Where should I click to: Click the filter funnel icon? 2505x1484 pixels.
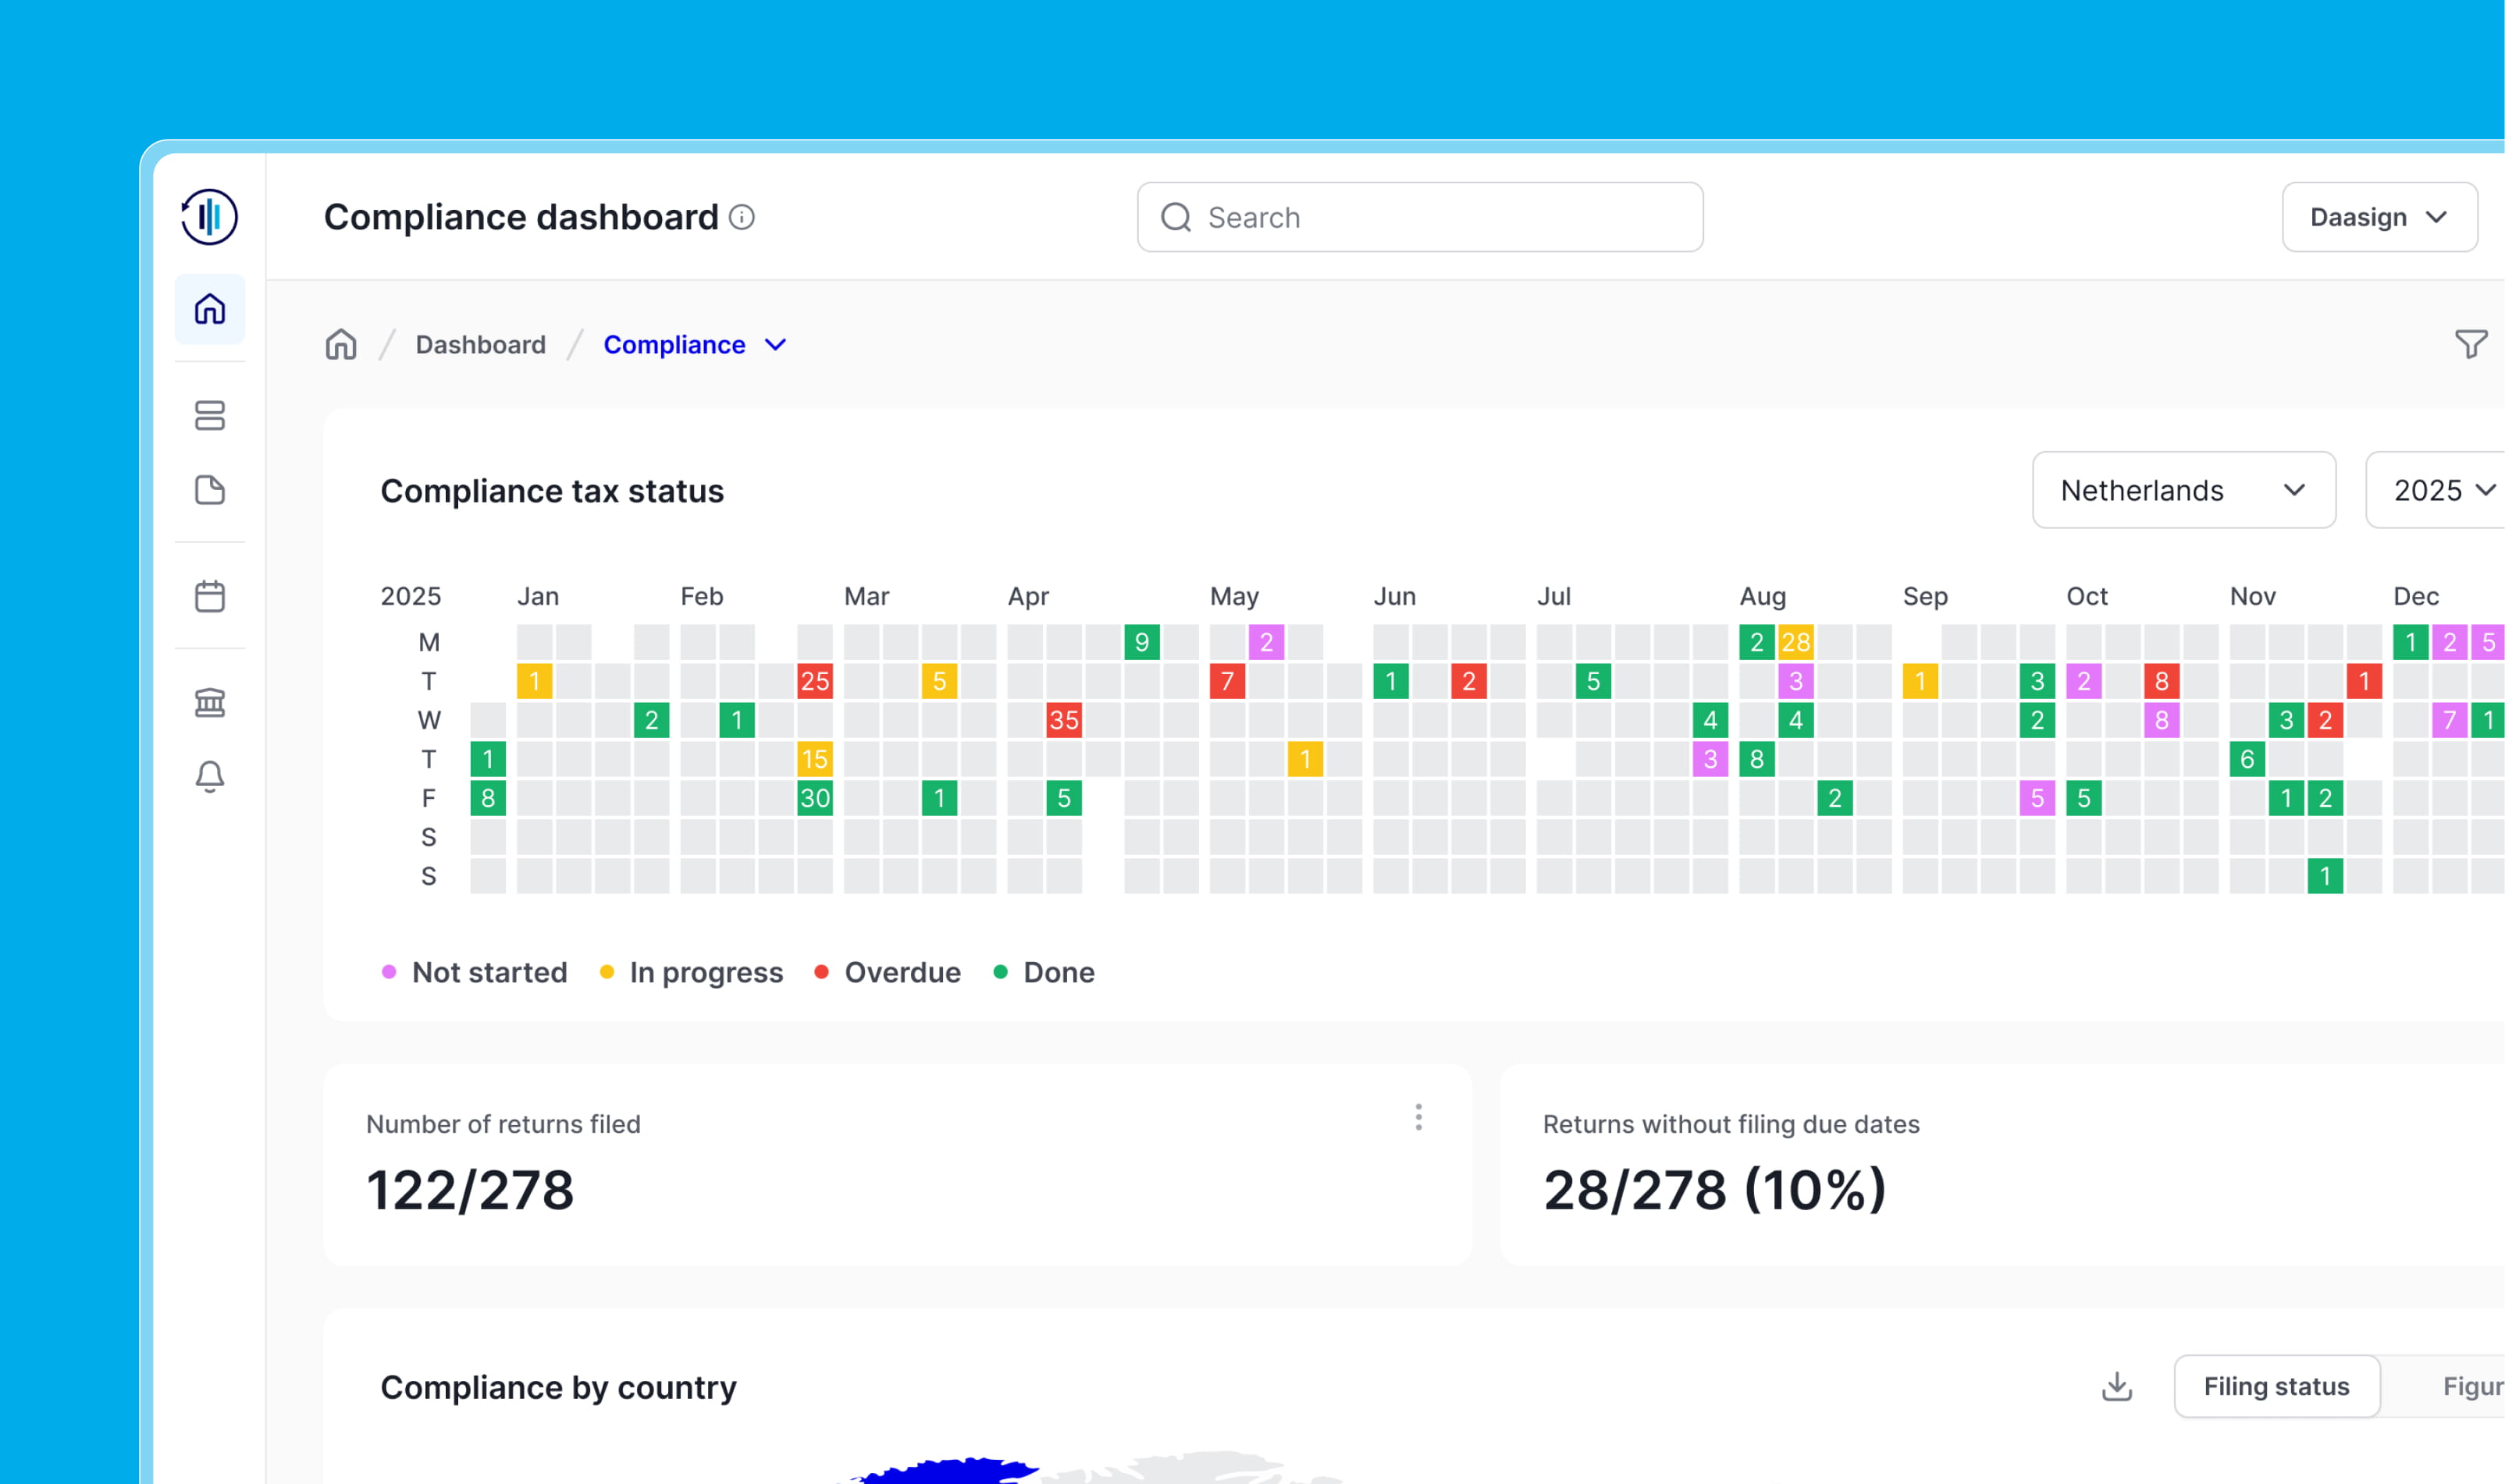(2470, 344)
